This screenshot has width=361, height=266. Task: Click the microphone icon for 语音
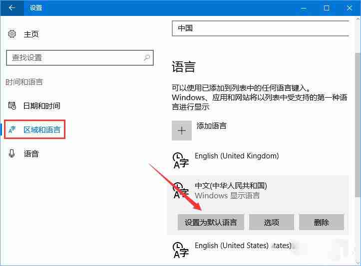[12, 153]
